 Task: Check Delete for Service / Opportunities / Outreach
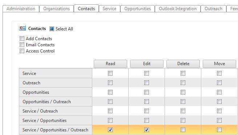tap(183, 130)
